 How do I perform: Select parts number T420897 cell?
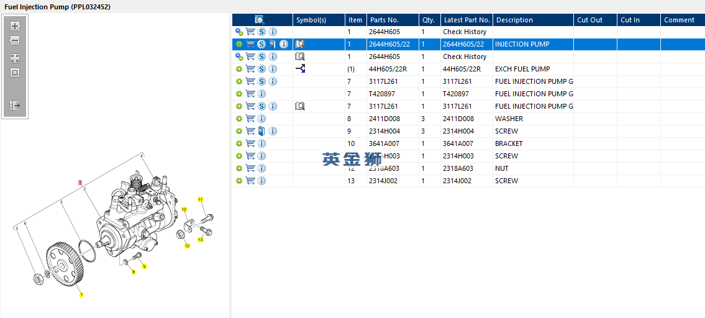393,94
